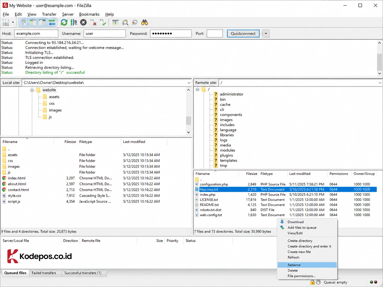
Task: Toggle processing of the transfer queue
Action: coord(74,22)
